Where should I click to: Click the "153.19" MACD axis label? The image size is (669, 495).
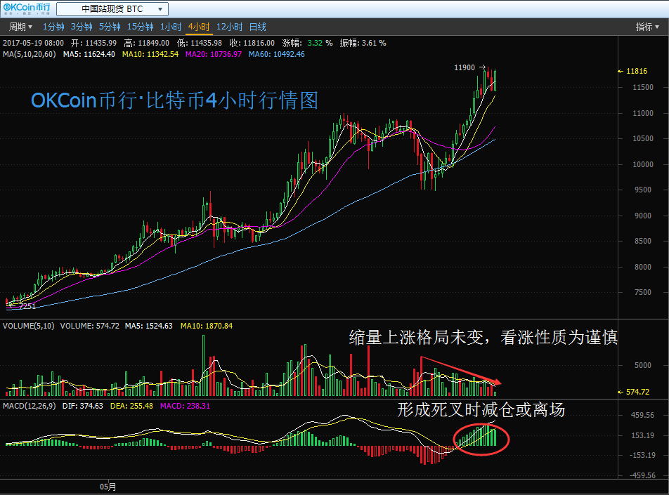pyautogui.click(x=642, y=436)
